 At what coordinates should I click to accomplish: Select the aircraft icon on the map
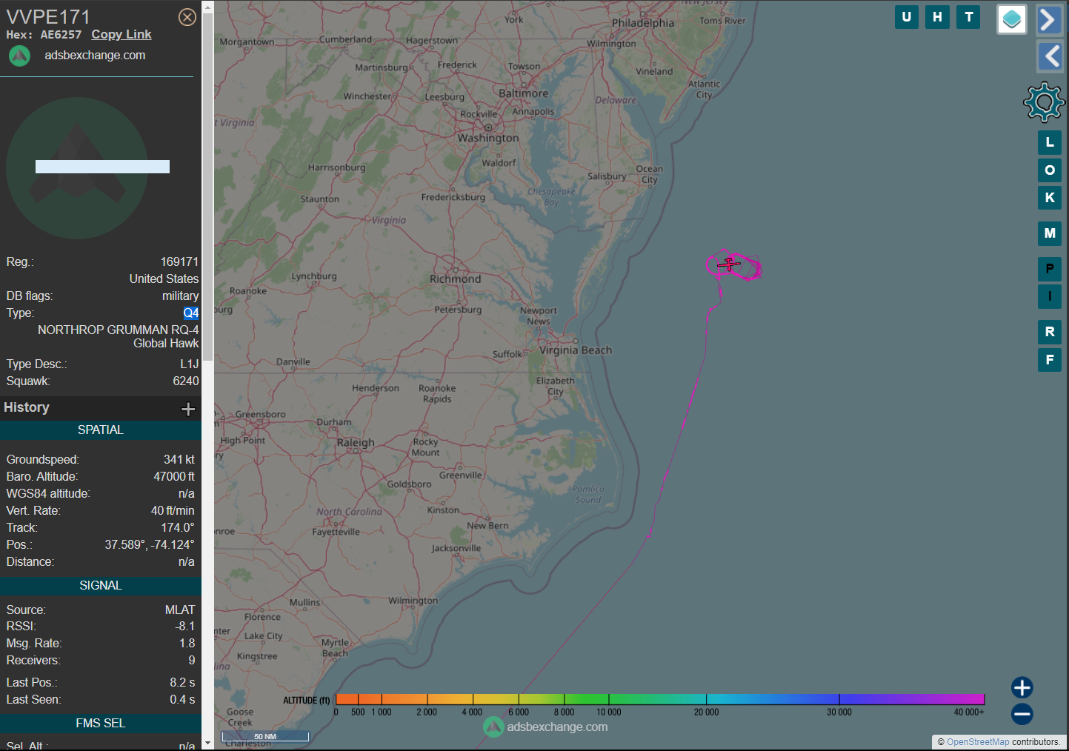click(x=729, y=264)
